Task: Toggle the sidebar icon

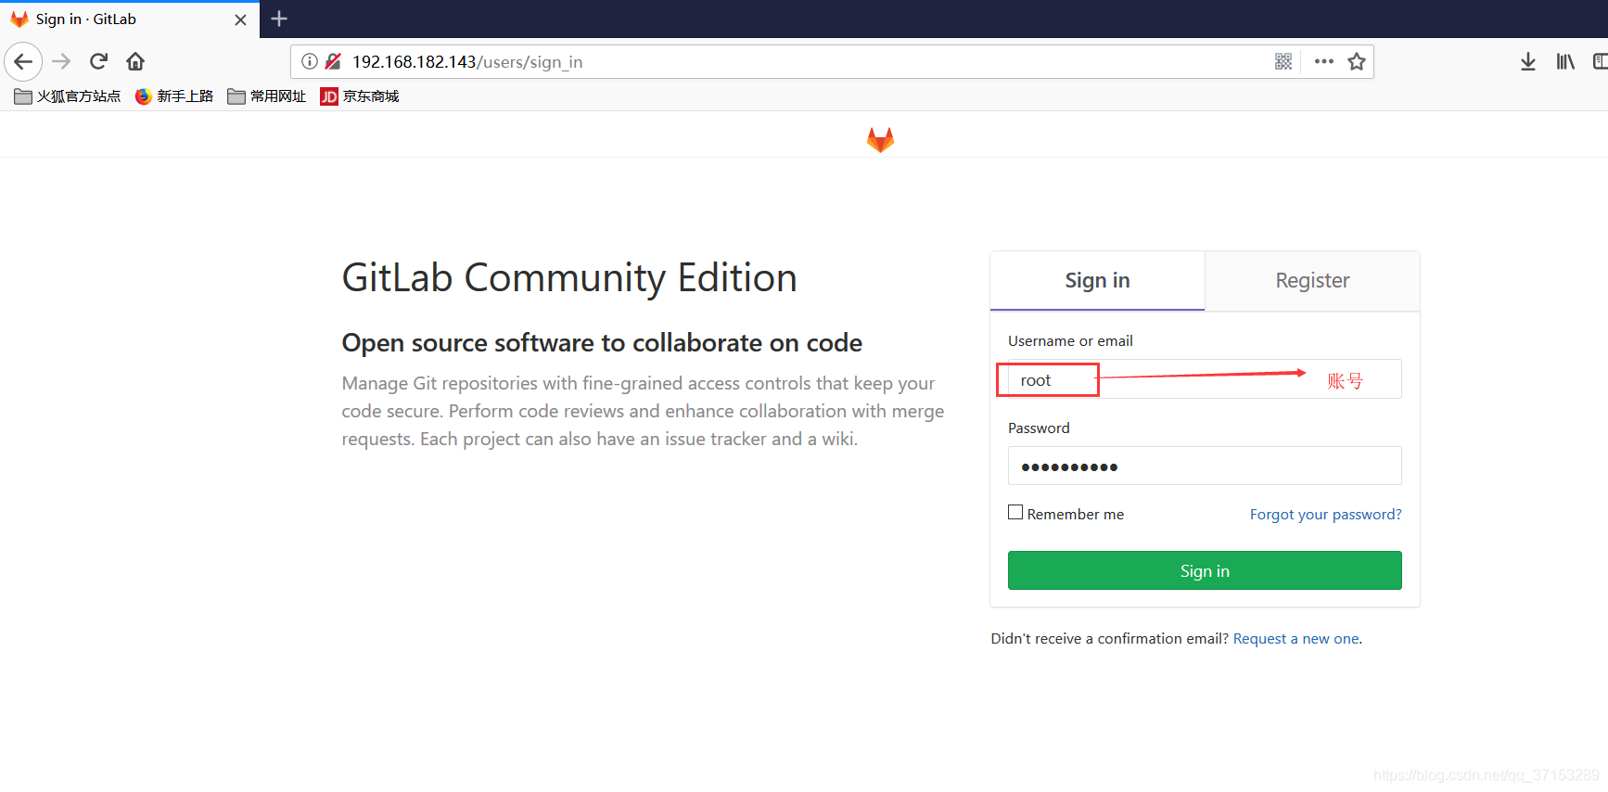Action: tap(1600, 62)
